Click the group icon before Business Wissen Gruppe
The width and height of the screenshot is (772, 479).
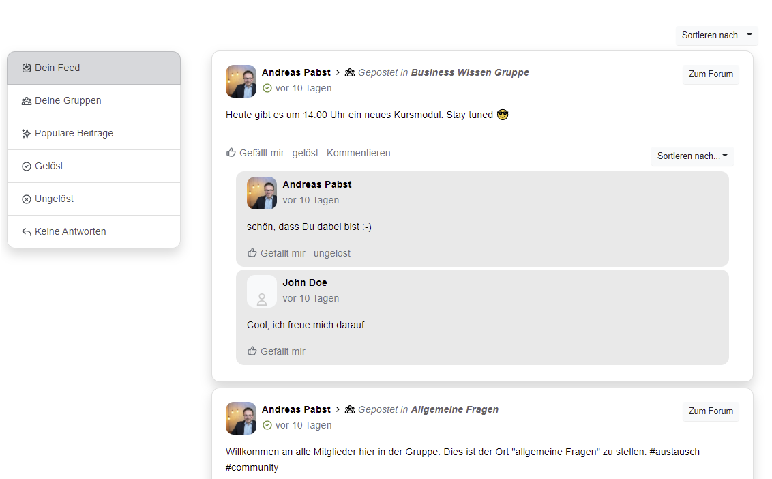[x=350, y=72]
